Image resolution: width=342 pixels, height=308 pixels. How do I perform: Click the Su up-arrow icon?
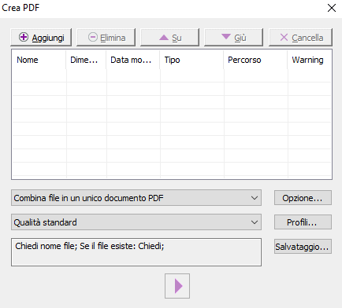[x=164, y=38]
